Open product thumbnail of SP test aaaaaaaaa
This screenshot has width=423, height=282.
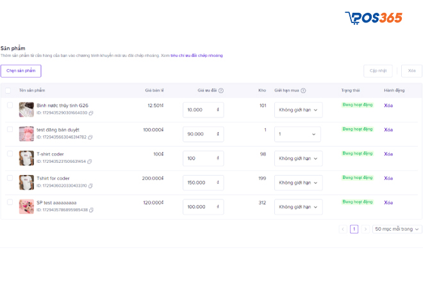coord(26,206)
